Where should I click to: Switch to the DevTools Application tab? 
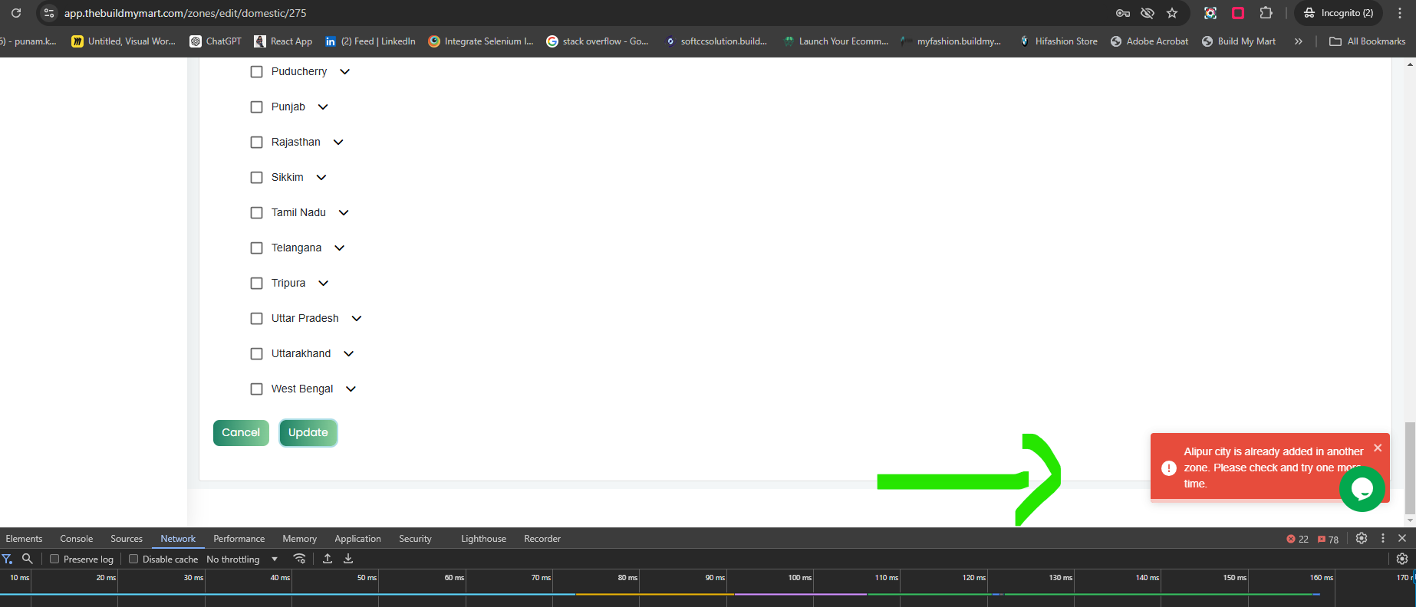pyautogui.click(x=357, y=539)
